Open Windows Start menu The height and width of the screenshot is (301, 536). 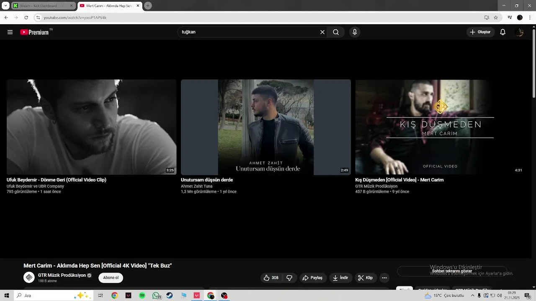[7, 296]
